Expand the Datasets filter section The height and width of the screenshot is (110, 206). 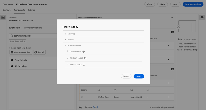[x=65, y=40]
